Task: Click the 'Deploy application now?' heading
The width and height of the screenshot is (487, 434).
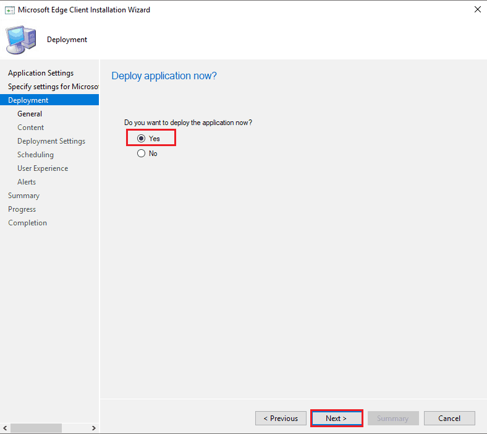Action: click(x=164, y=76)
